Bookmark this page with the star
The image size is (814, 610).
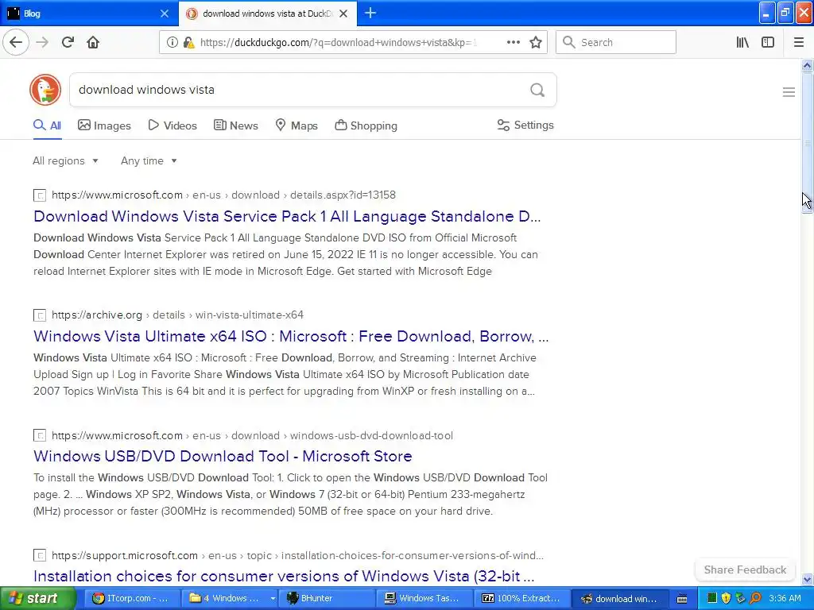pos(536,42)
